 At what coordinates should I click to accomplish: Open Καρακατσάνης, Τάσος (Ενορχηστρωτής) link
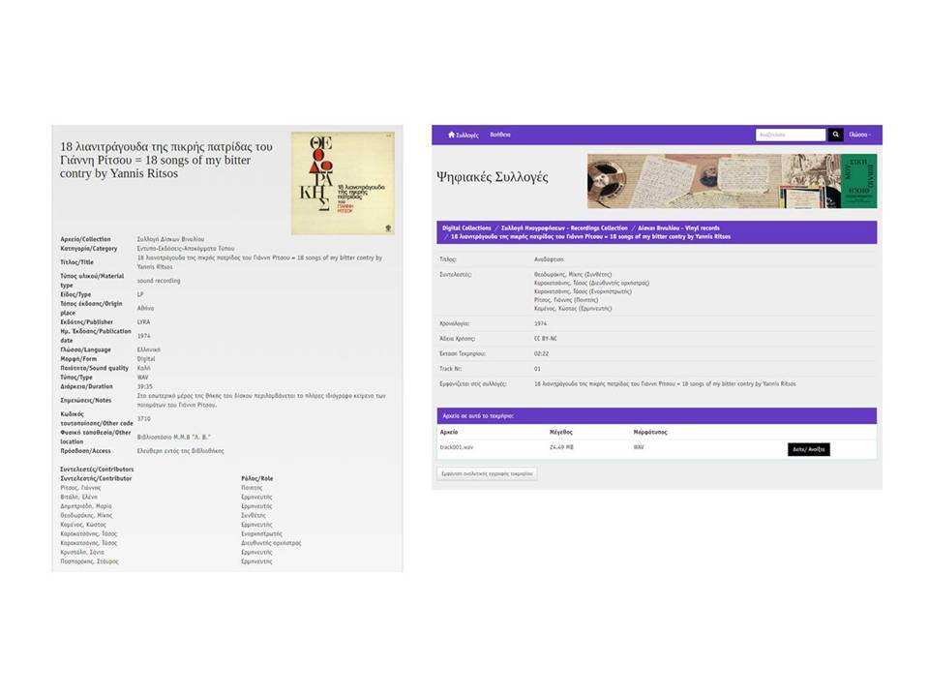click(x=583, y=291)
